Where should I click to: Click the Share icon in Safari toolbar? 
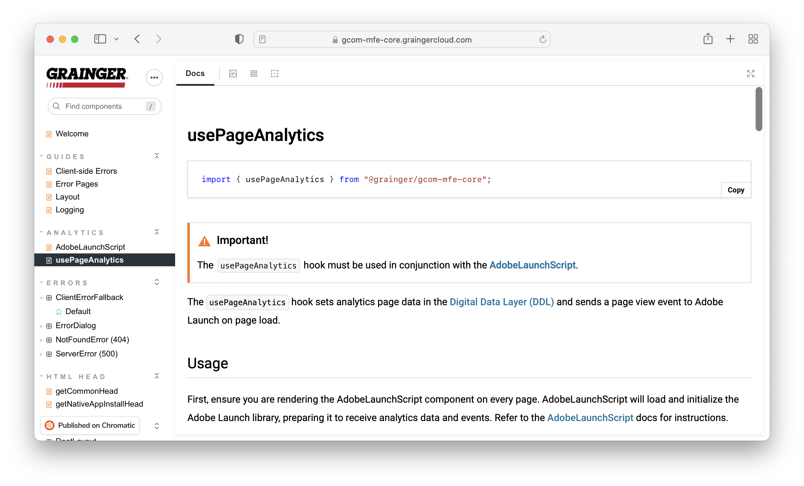click(708, 39)
